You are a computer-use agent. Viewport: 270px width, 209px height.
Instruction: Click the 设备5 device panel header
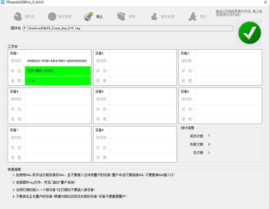(99, 91)
